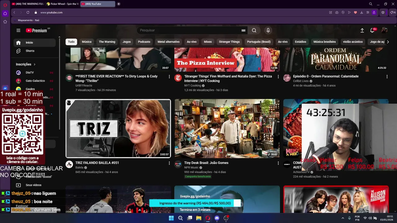The width and height of the screenshot is (397, 223).
Task: Select the Podcasts filter chip
Action: pyautogui.click(x=144, y=42)
